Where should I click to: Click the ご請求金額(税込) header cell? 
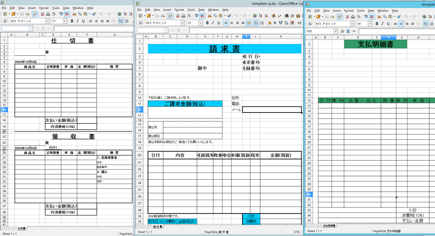[185, 104]
